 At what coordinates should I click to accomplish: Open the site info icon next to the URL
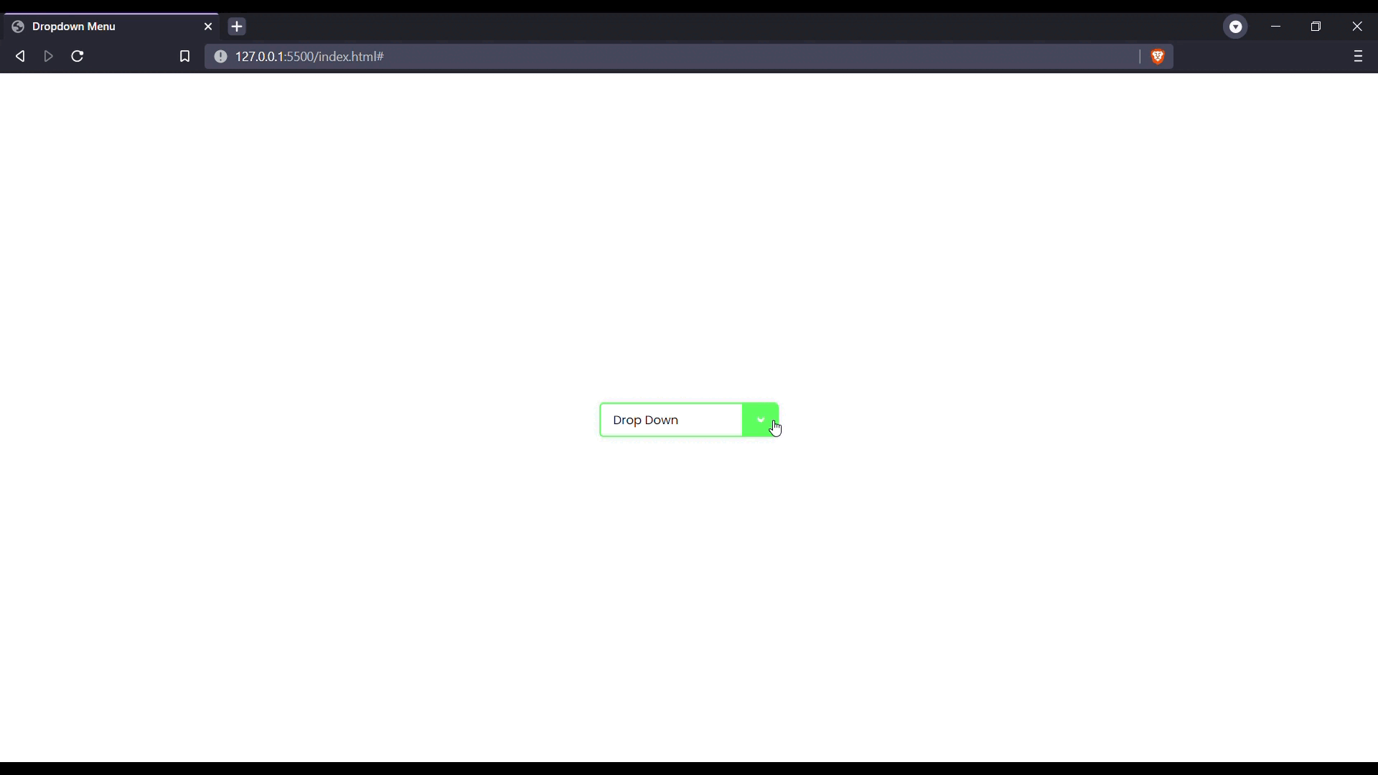tap(220, 56)
